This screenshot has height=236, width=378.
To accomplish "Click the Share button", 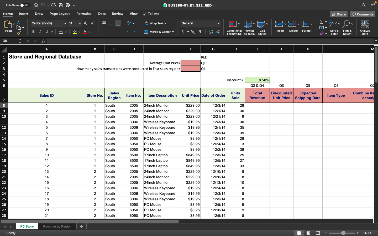I will (339, 14).
